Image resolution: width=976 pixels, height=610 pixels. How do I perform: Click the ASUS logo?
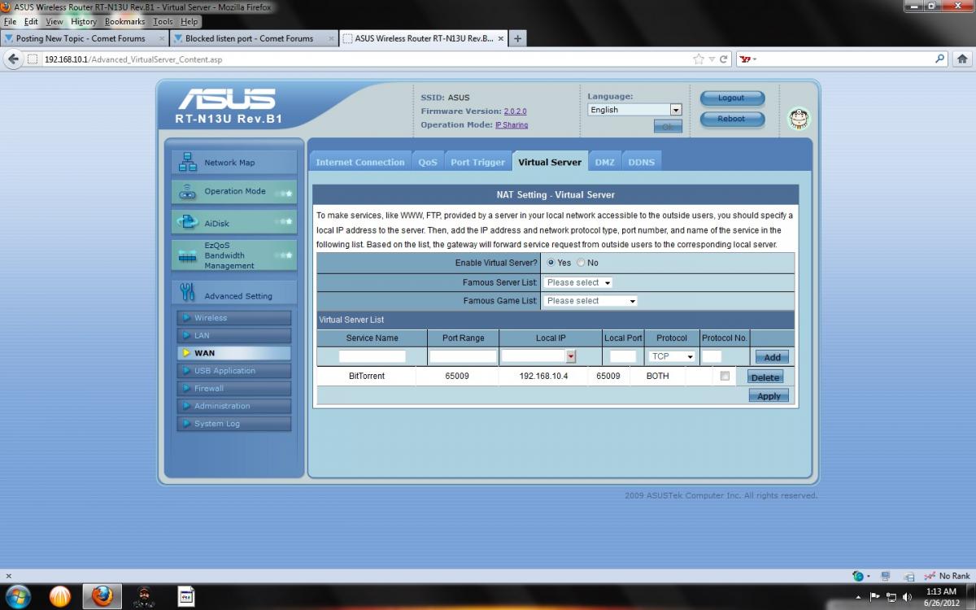tap(227, 99)
